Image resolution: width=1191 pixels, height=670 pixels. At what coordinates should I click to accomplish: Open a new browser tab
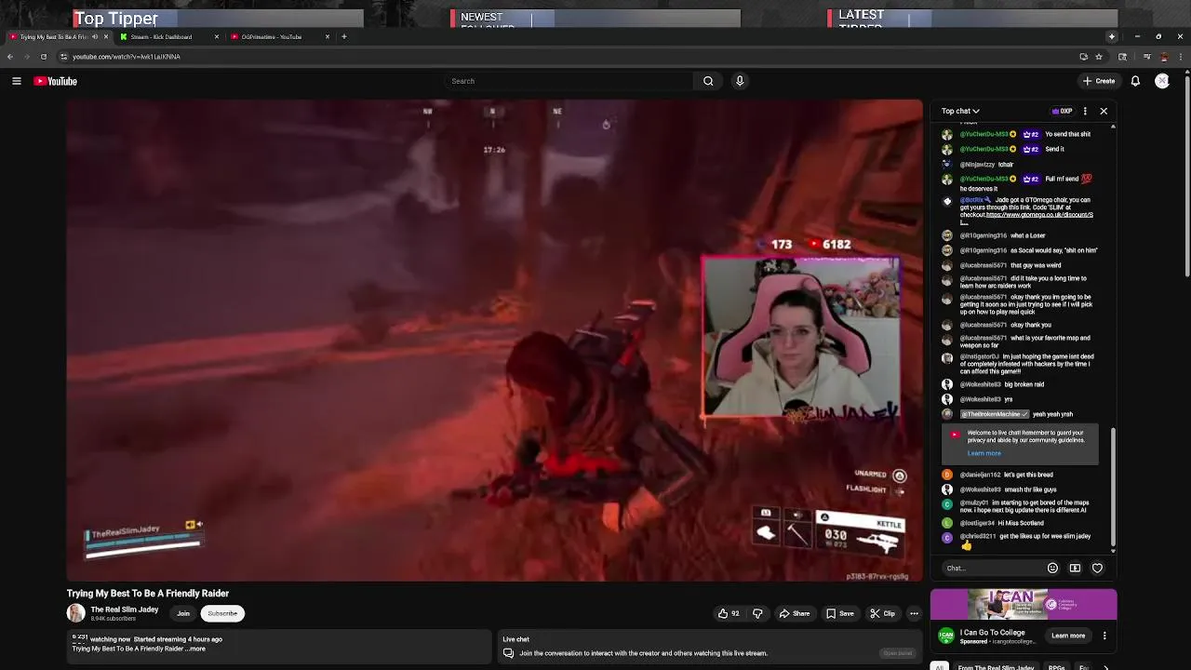[344, 37]
